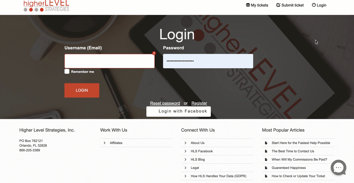Click the chevron next to About Us
This screenshot has height=183, width=354.
coord(185,143)
